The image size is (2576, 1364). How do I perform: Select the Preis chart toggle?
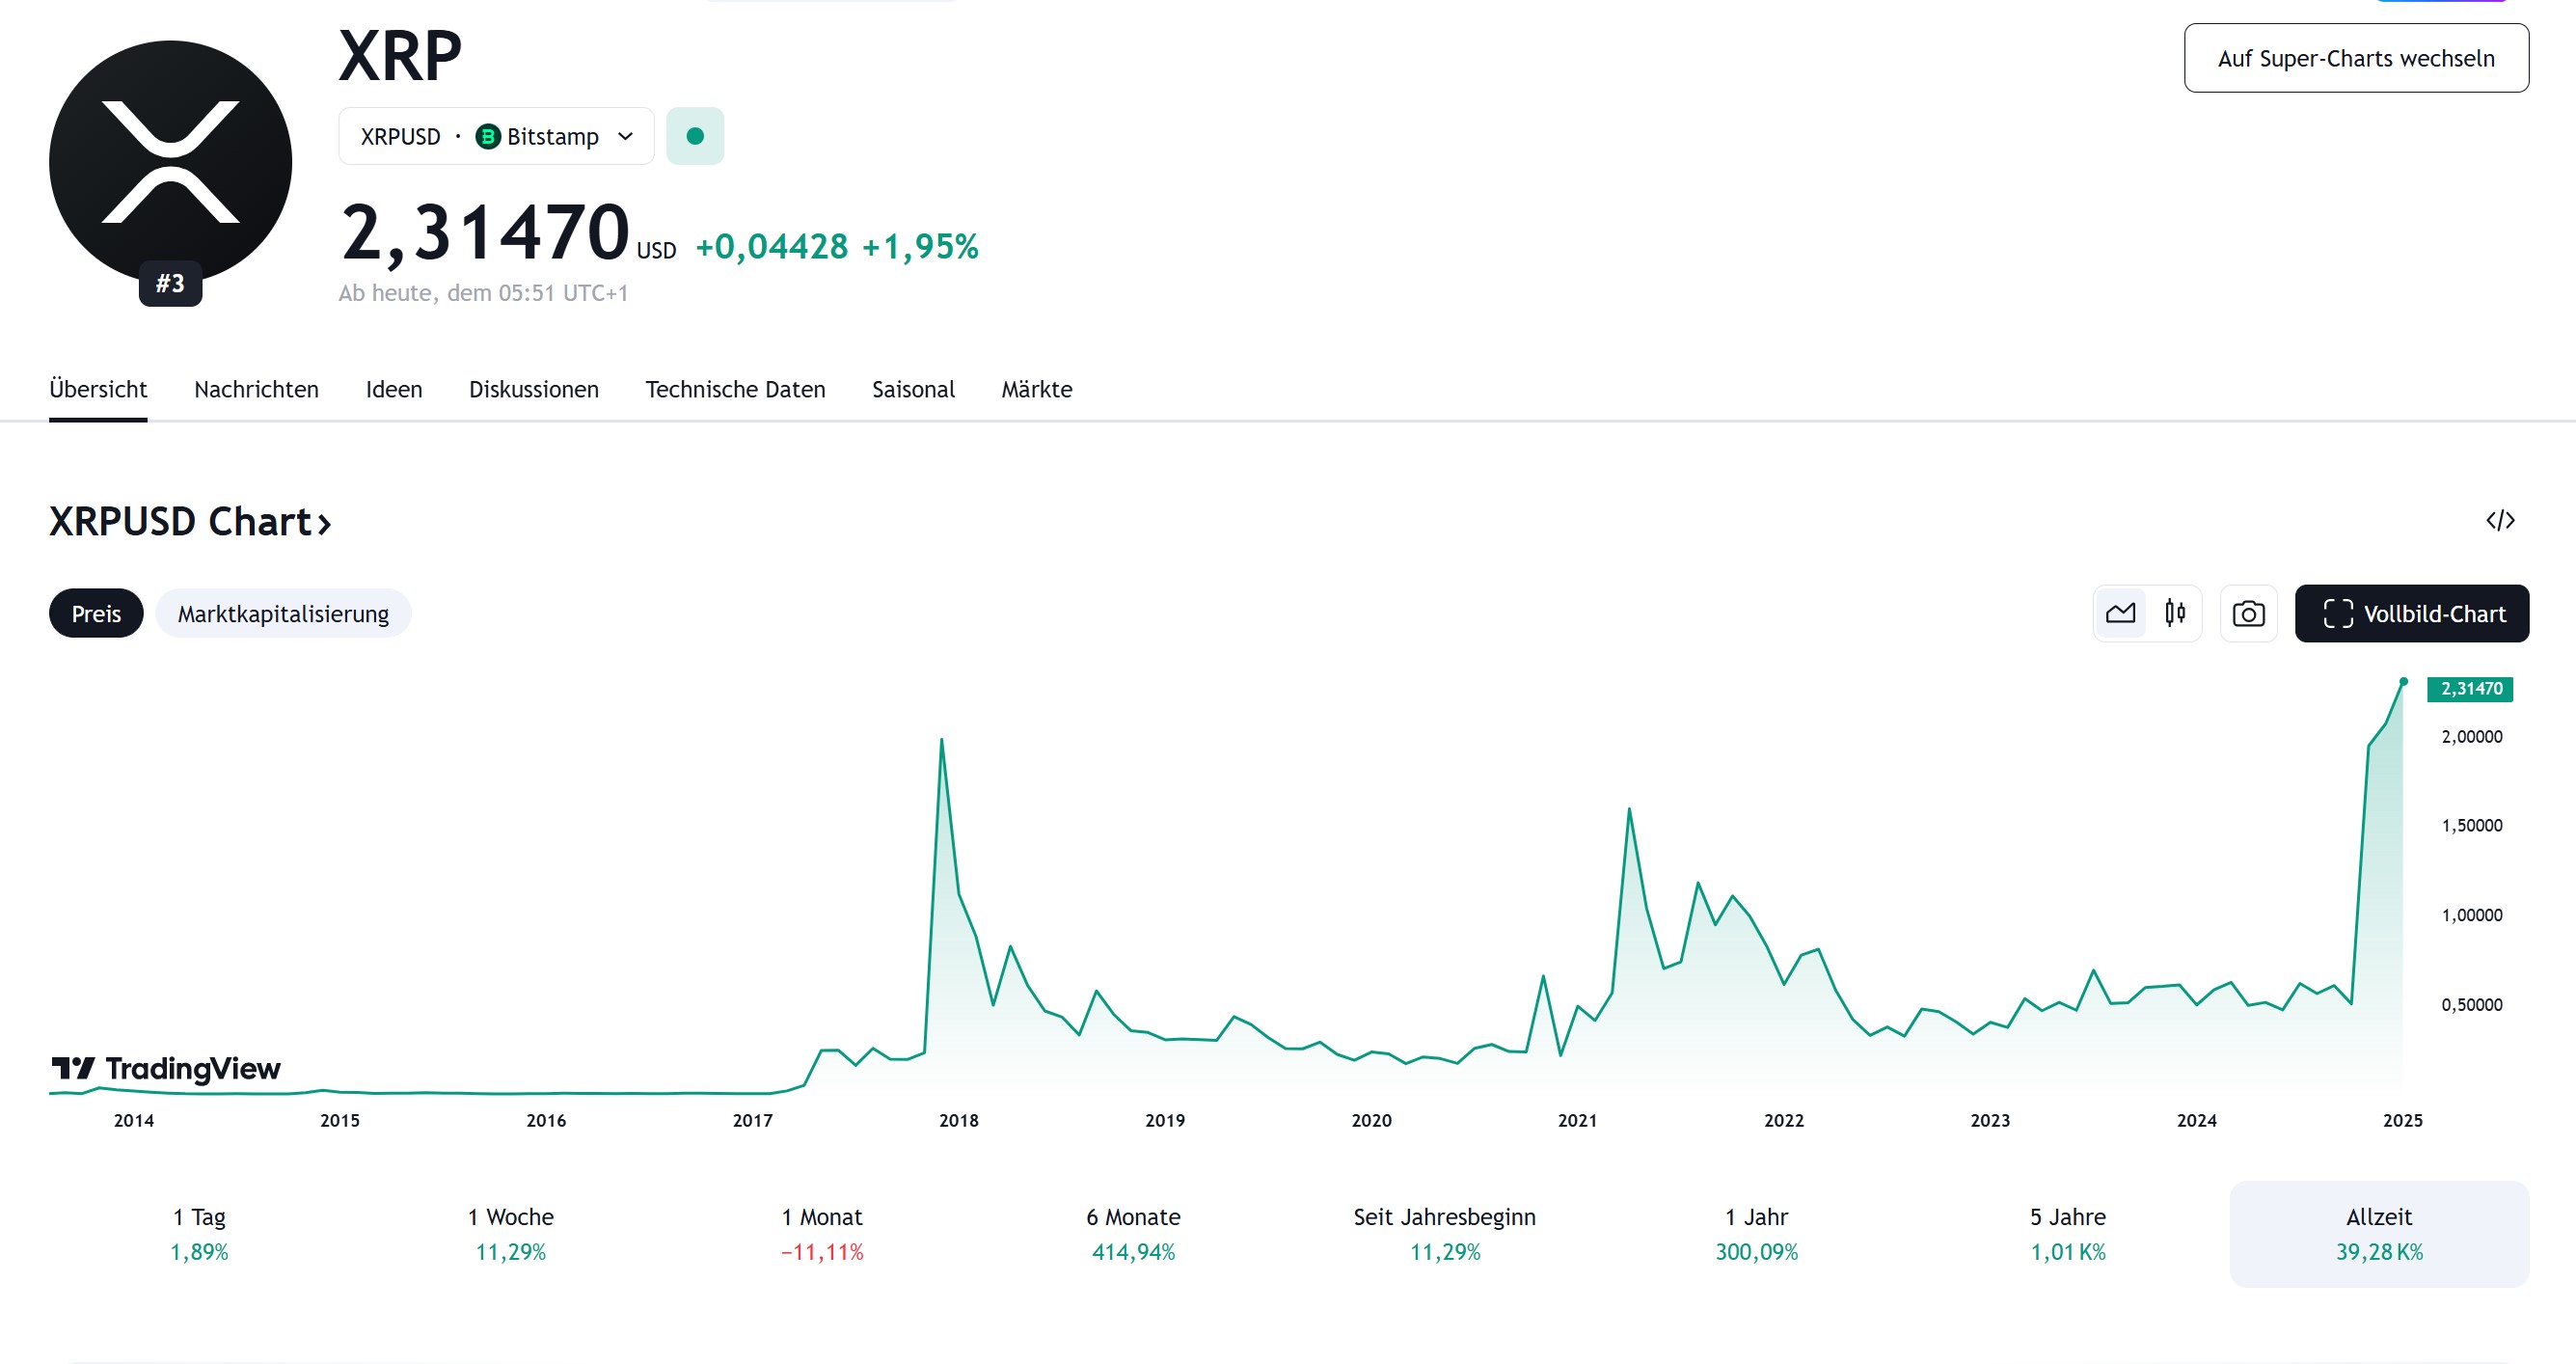[96, 613]
